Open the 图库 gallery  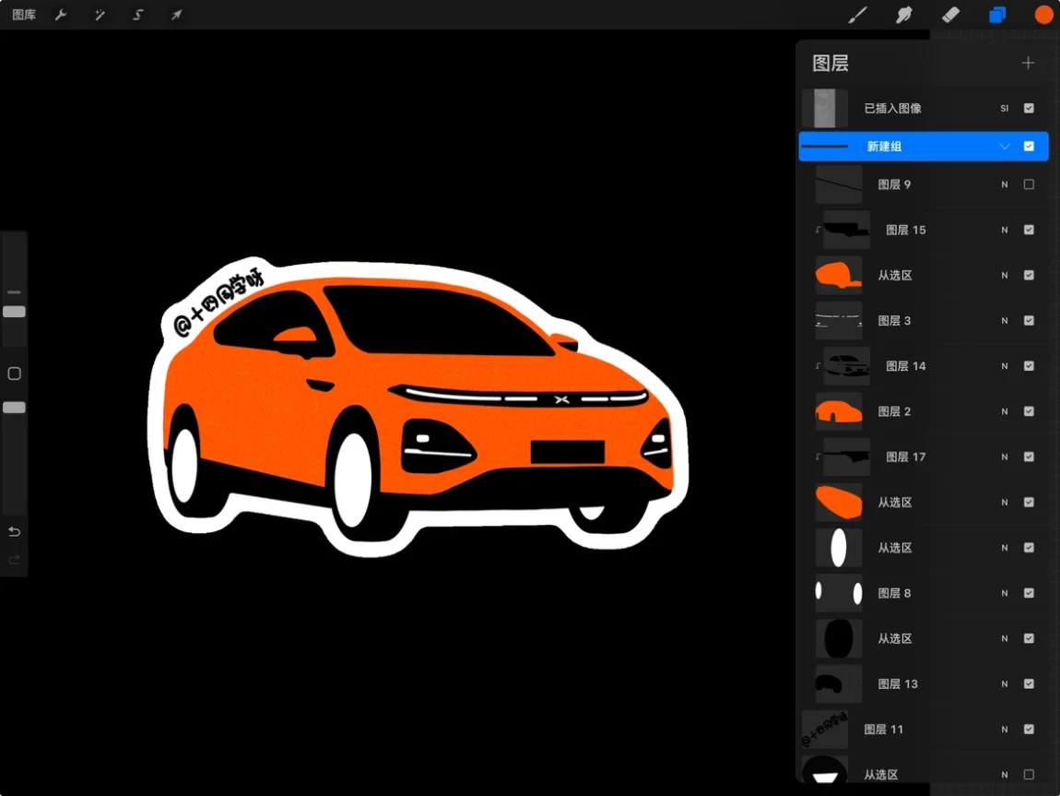click(x=24, y=15)
